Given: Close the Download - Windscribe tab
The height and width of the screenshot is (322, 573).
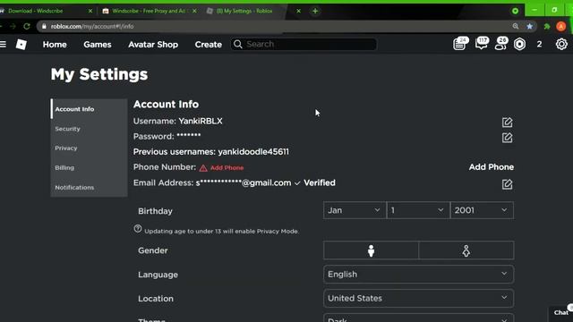Looking at the screenshot, I should [x=90, y=11].
